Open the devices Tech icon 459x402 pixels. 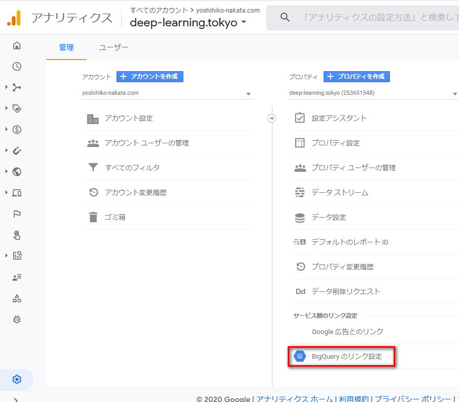click(x=17, y=193)
